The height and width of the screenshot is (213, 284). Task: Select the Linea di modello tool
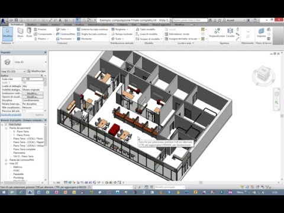click(147, 34)
